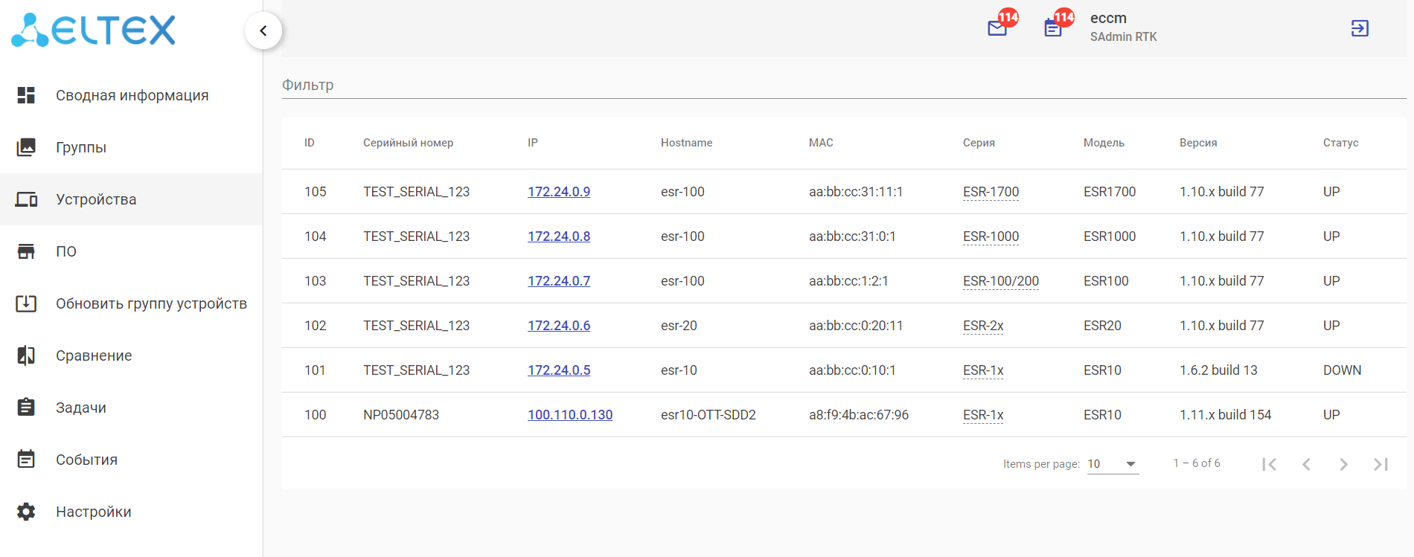
Task: Click the ПО store icon
Action: (x=26, y=251)
